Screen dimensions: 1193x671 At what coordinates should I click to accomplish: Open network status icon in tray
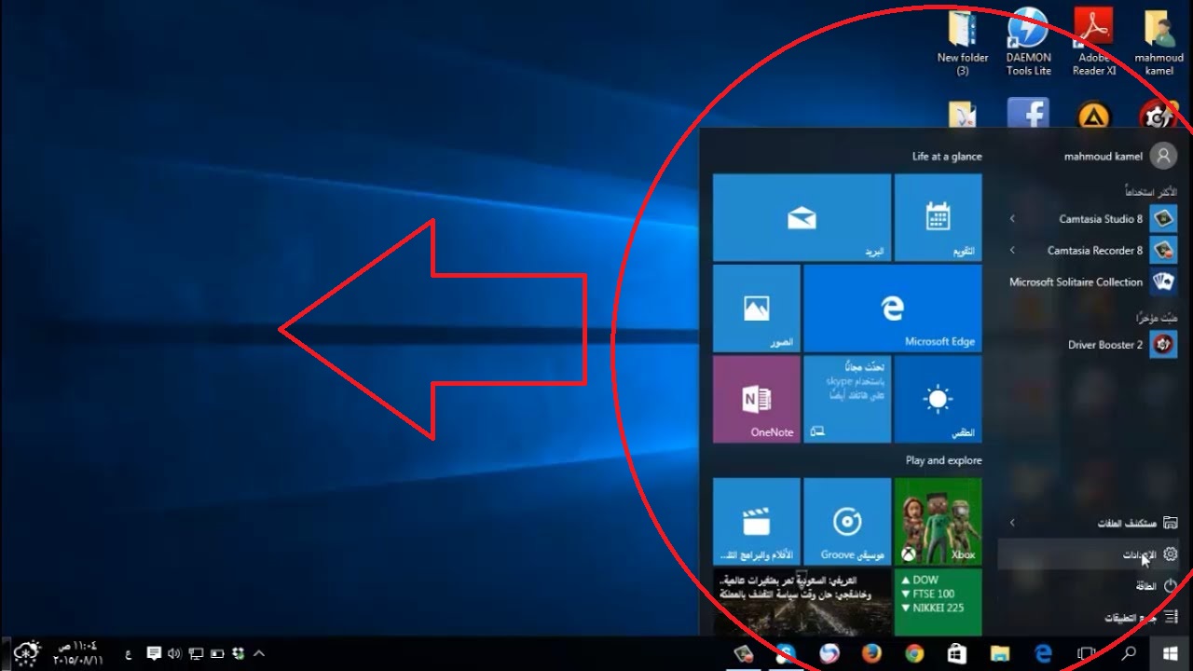196,654
